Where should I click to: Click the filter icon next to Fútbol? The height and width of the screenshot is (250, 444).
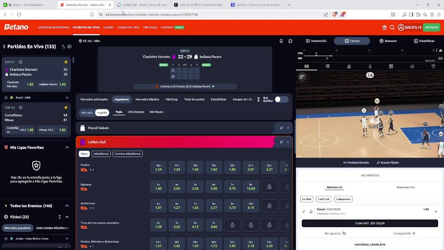(x=60, y=217)
